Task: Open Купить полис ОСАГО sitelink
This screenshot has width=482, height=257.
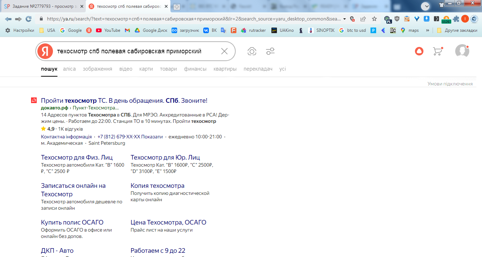Action: (72, 222)
